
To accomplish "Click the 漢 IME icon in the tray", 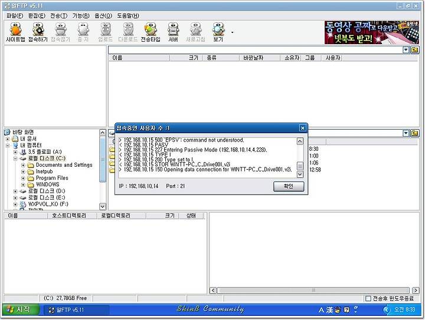I will tap(329, 310).
